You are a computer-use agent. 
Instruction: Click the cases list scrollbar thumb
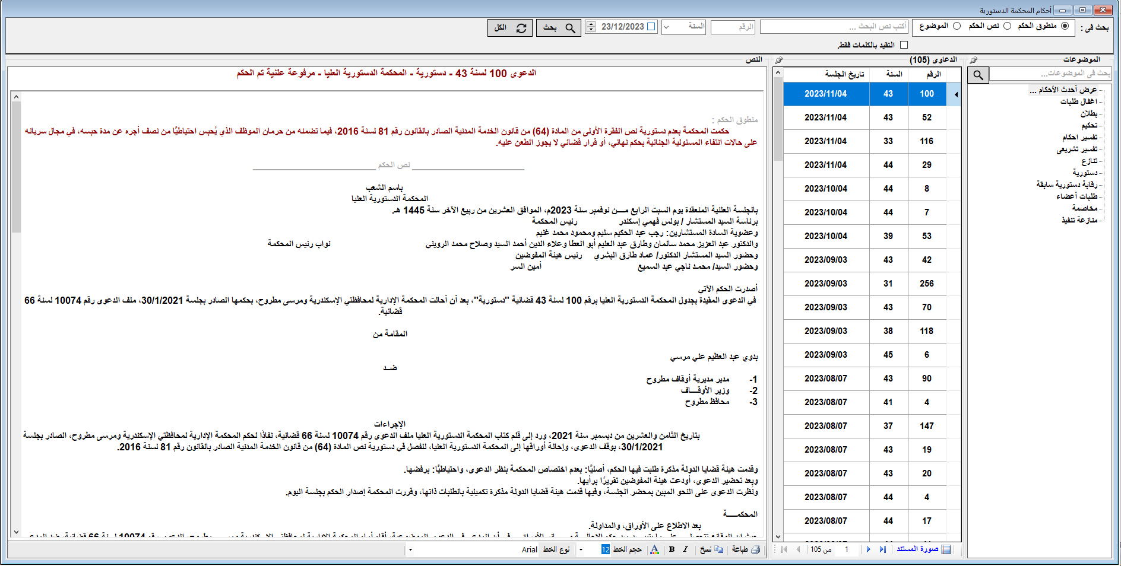[778, 119]
